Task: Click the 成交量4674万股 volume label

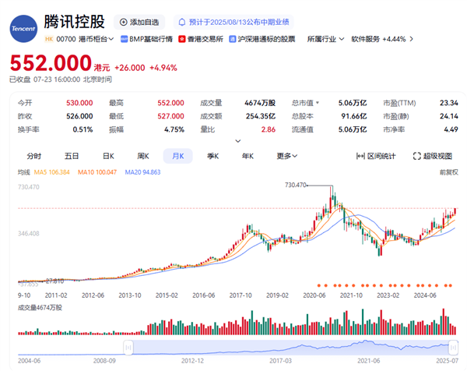Action: pos(40,307)
